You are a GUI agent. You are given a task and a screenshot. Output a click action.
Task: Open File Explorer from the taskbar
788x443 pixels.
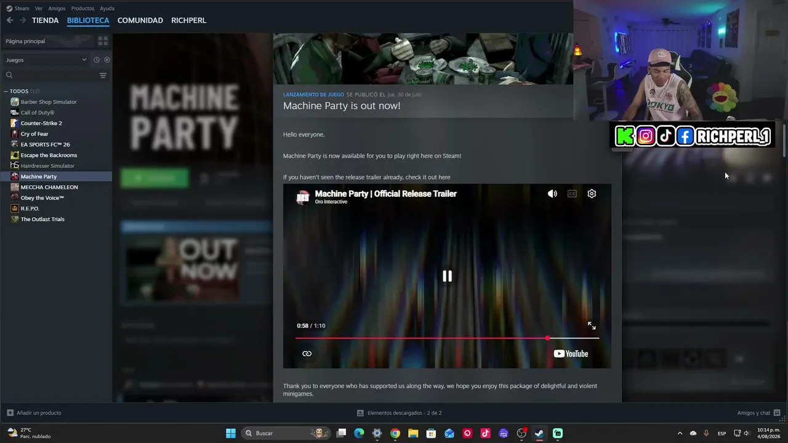(x=413, y=433)
